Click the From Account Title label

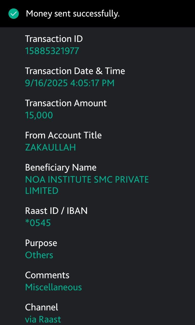[63, 135]
